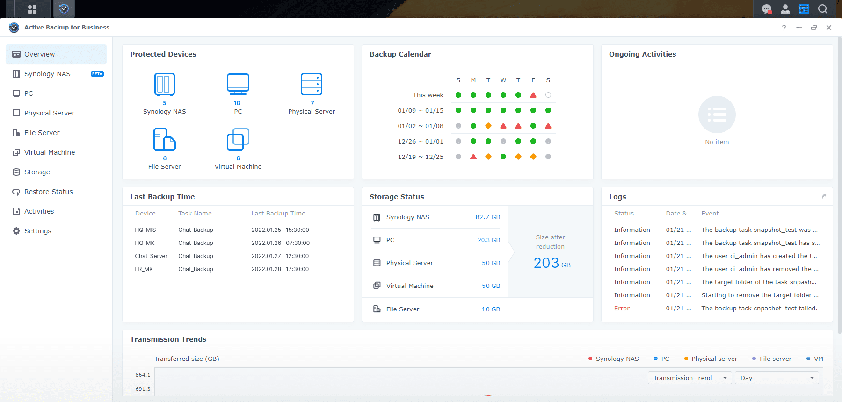Click the Active Backup taskbar icon

(x=64, y=9)
